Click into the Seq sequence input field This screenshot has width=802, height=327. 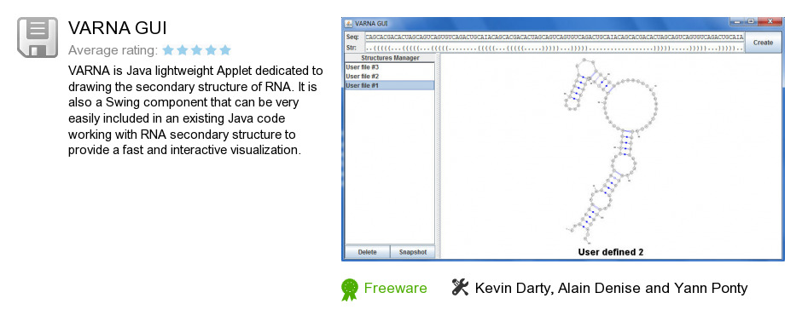click(554, 37)
